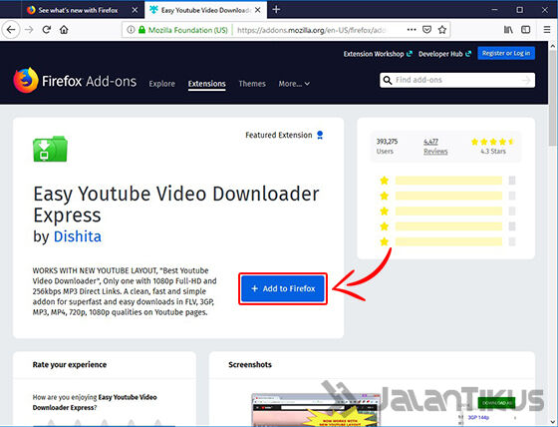Select the Easy Youtube Video Downloader tab
Viewport: 558px width, 427px height.
point(205,10)
